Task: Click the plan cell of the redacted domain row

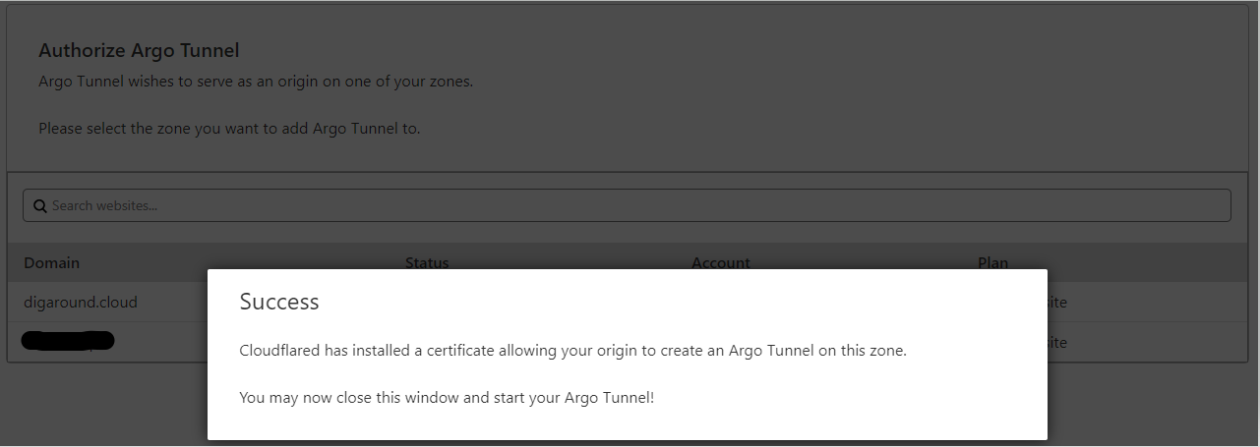Action: point(1056,343)
